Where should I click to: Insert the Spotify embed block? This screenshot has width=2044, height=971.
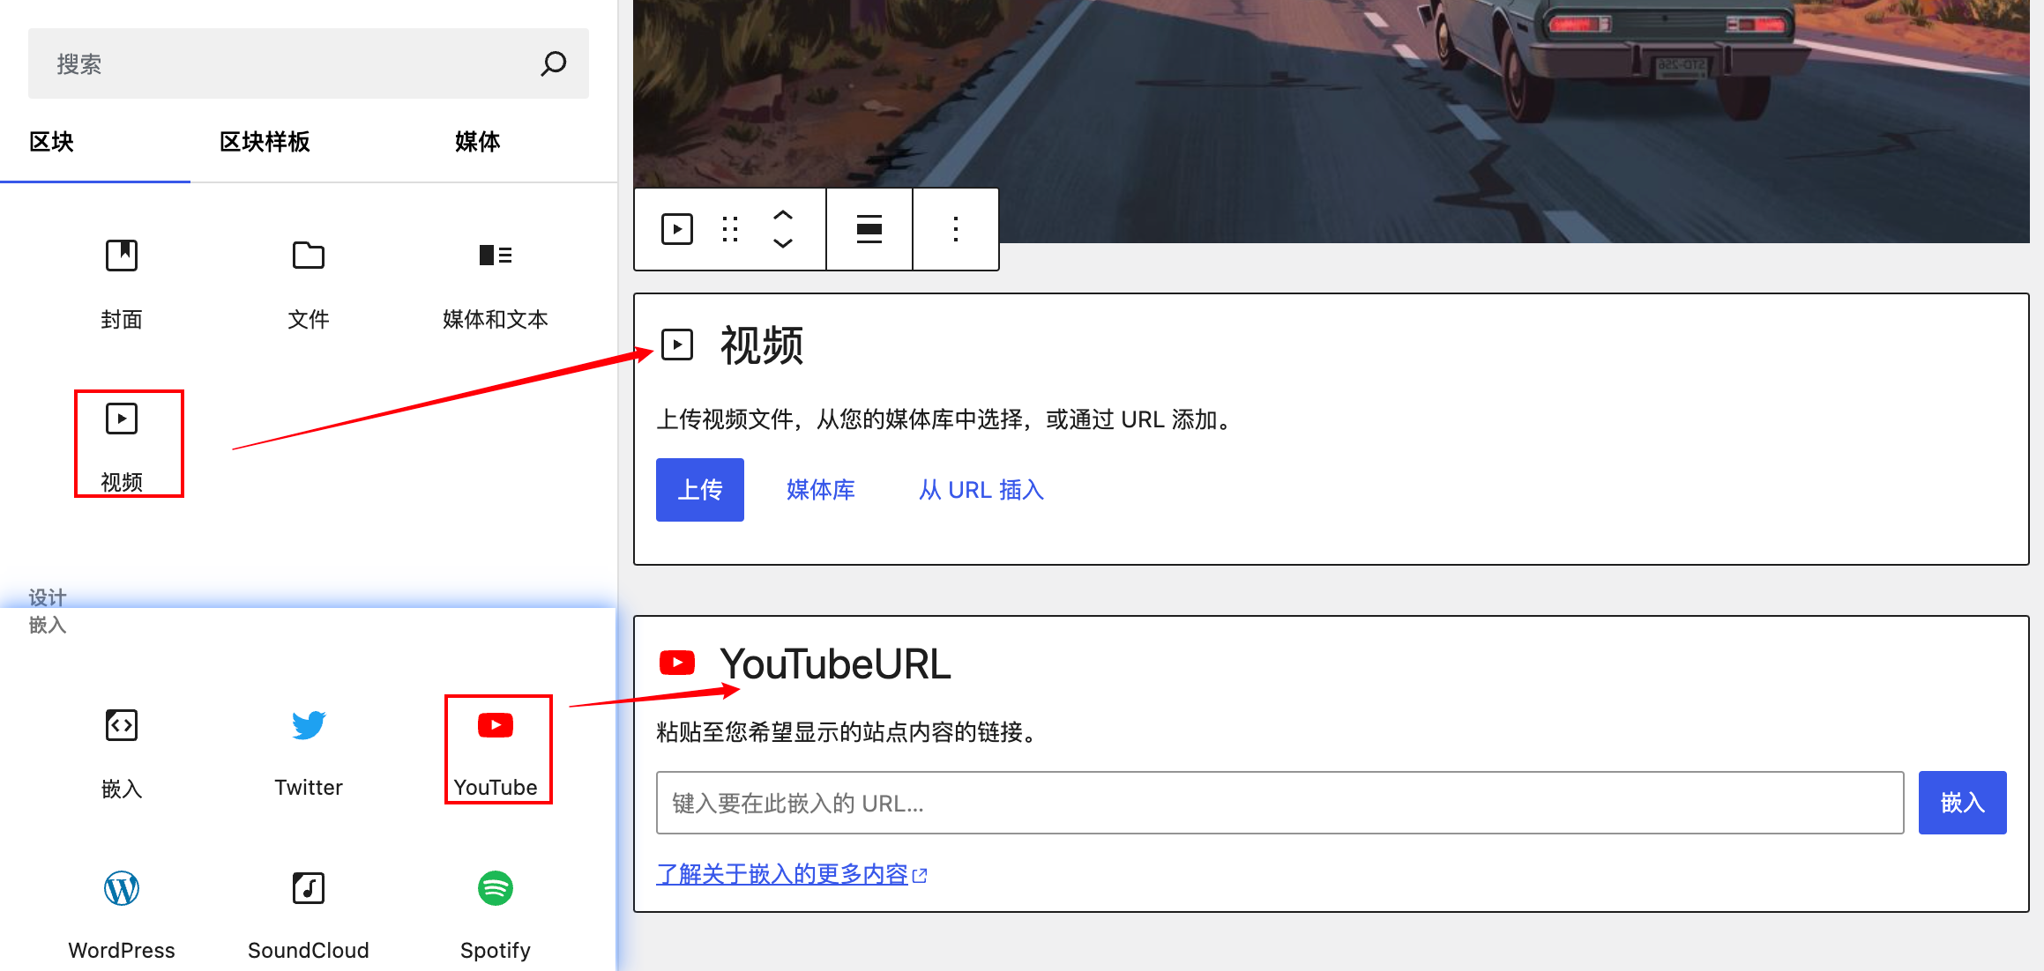(495, 915)
